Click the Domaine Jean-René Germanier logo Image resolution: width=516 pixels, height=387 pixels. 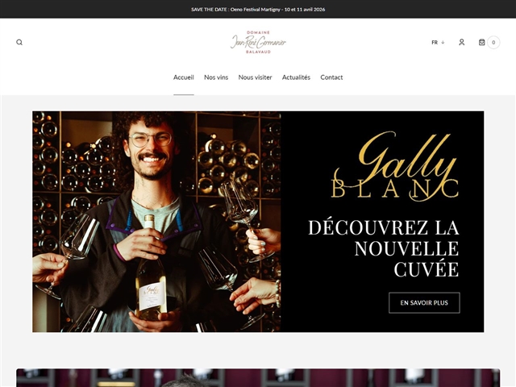[x=258, y=42]
